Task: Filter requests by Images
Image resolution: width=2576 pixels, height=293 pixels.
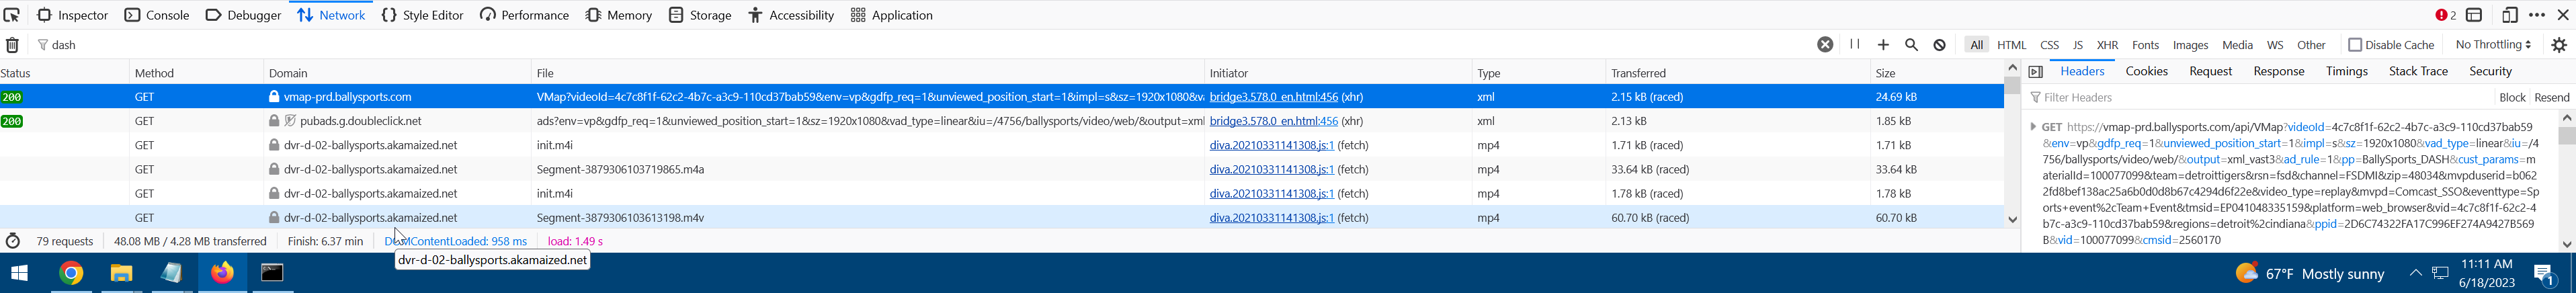Action: 2190,45
